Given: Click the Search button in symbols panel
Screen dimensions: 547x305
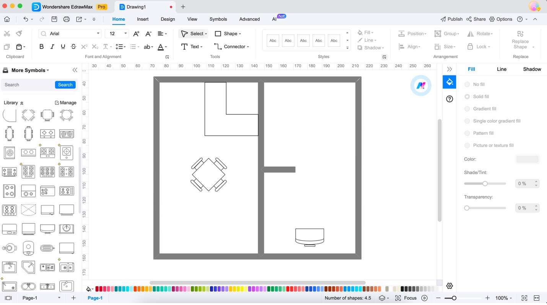Looking at the screenshot, I should 65,85.
